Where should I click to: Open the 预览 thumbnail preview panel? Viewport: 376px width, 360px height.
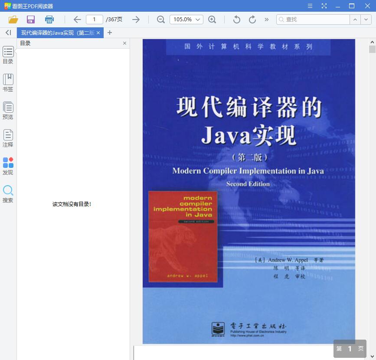click(8, 111)
